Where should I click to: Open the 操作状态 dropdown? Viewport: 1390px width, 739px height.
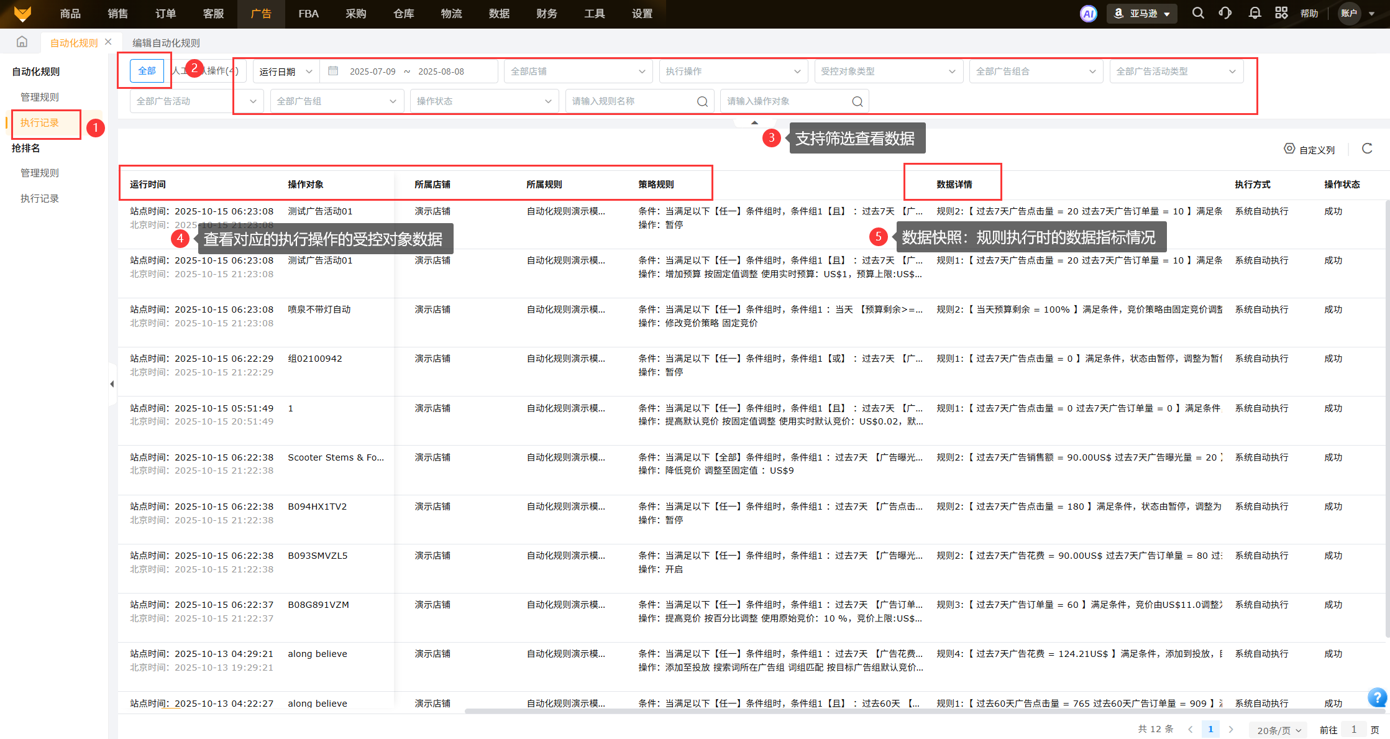[483, 101]
